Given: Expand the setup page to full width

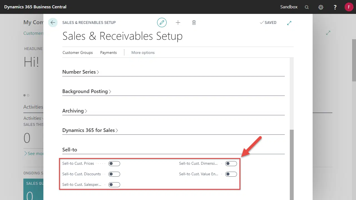Looking at the screenshot, I should coord(289,23).
